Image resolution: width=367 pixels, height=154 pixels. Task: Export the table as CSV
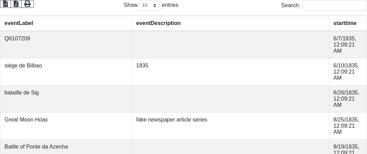pyautogui.click(x=5, y=4)
